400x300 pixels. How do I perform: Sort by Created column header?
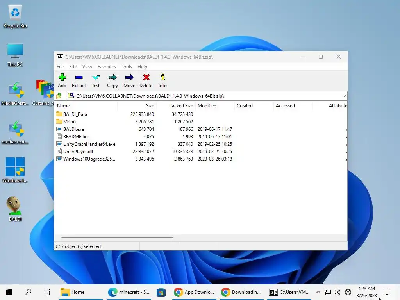click(254, 105)
